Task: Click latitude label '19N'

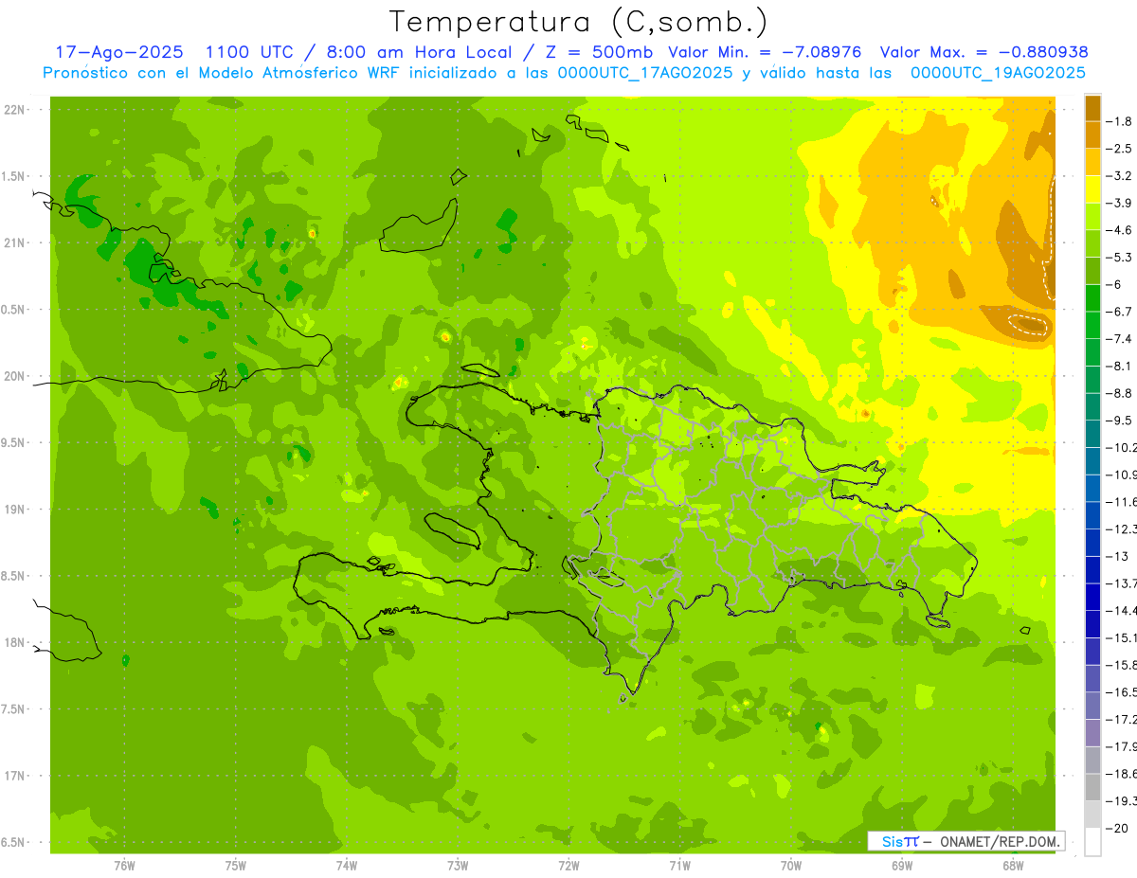Action: (x=15, y=510)
